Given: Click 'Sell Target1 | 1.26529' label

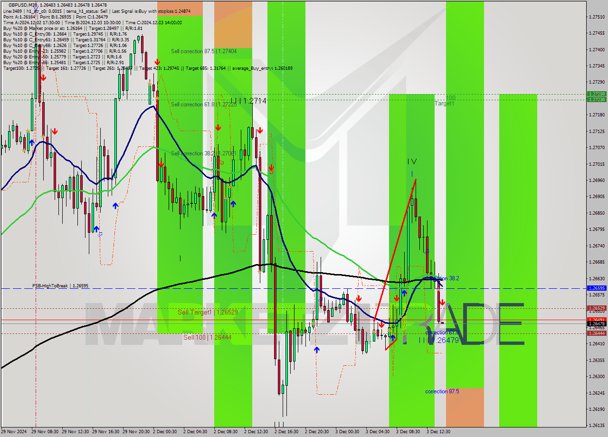Looking at the screenshot, I should click(208, 312).
